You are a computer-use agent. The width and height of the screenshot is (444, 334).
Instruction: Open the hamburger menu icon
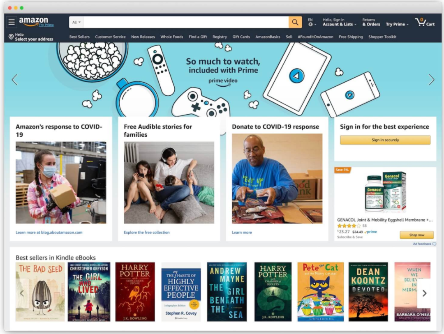click(12, 22)
